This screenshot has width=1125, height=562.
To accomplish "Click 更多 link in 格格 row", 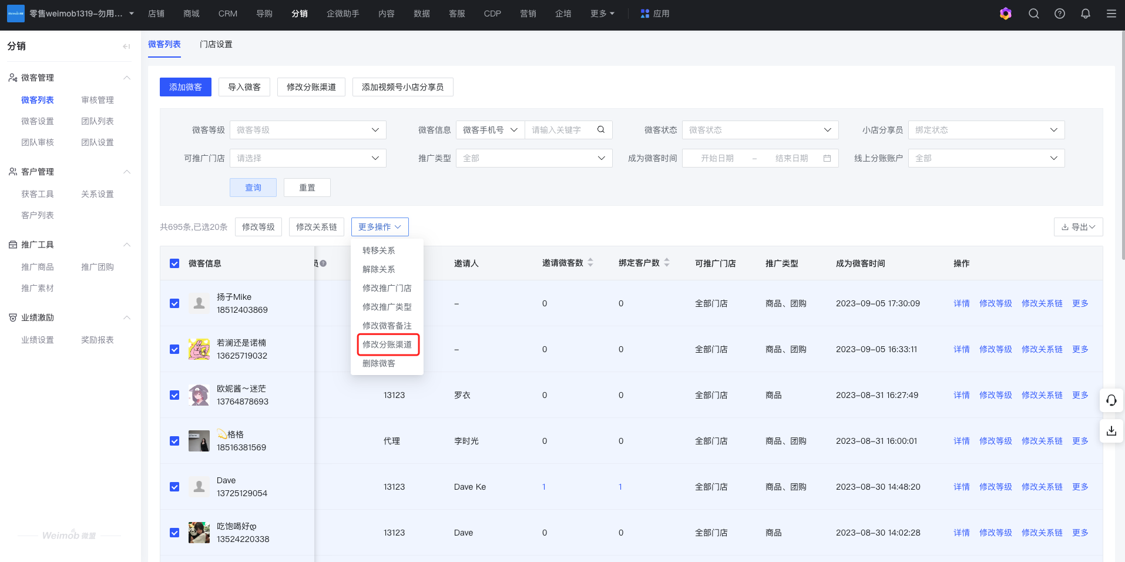I will [x=1080, y=441].
